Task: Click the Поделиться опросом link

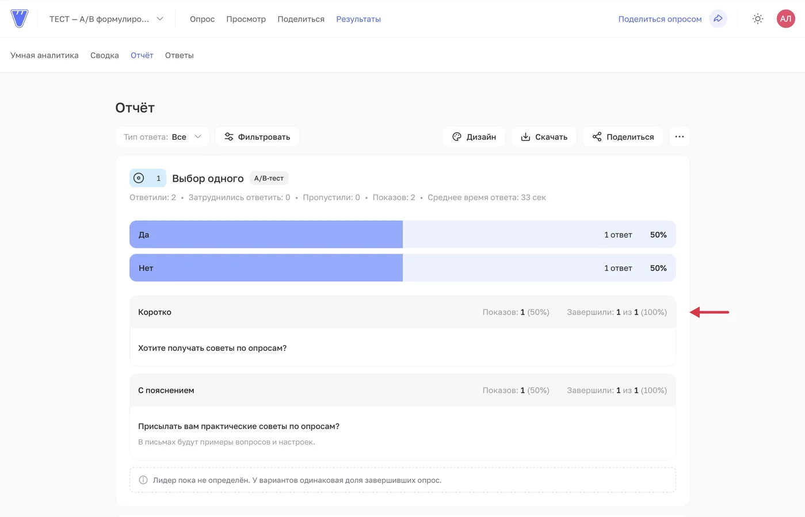Action: [x=660, y=19]
